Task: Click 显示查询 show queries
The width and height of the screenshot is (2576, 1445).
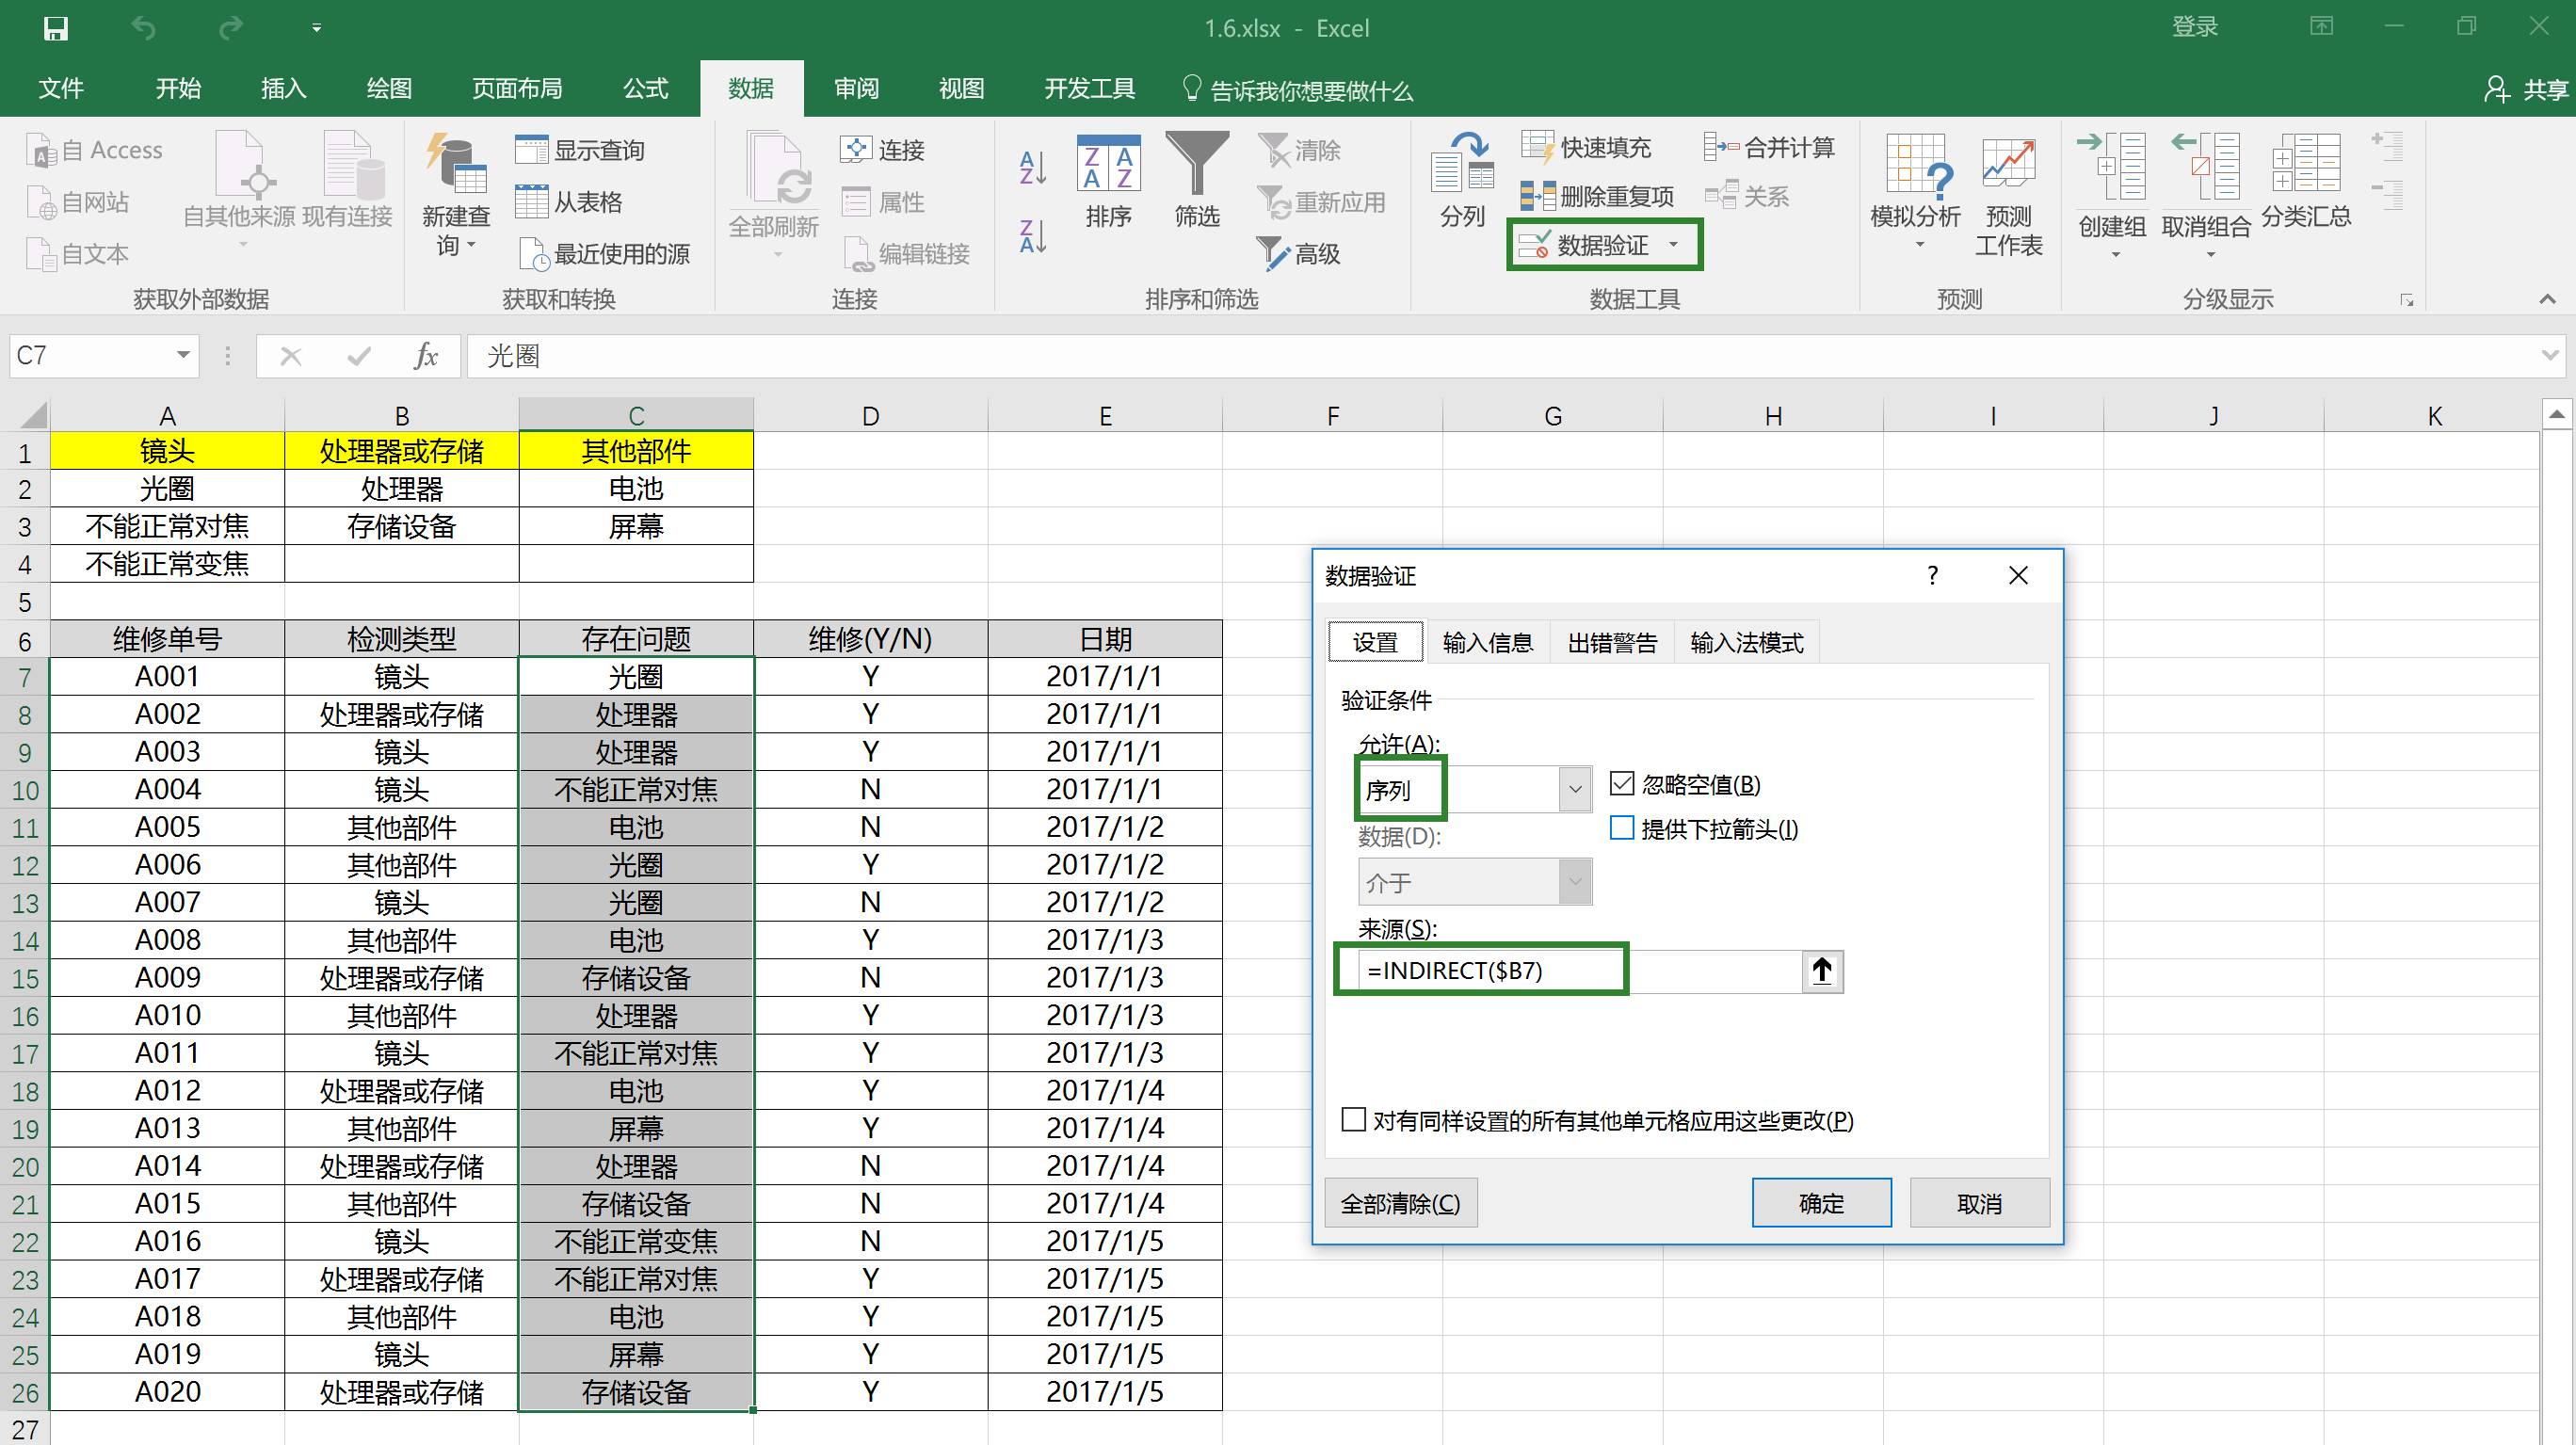Action: tap(580, 150)
